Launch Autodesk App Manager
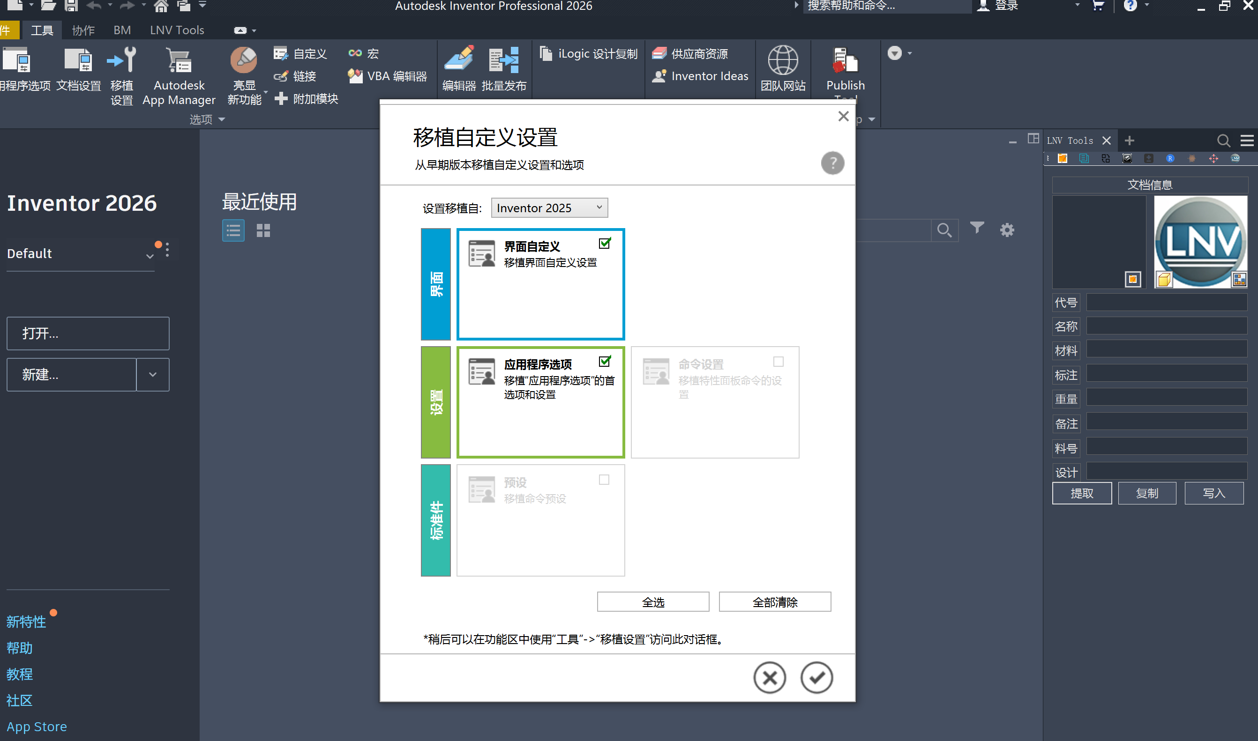 (x=179, y=76)
